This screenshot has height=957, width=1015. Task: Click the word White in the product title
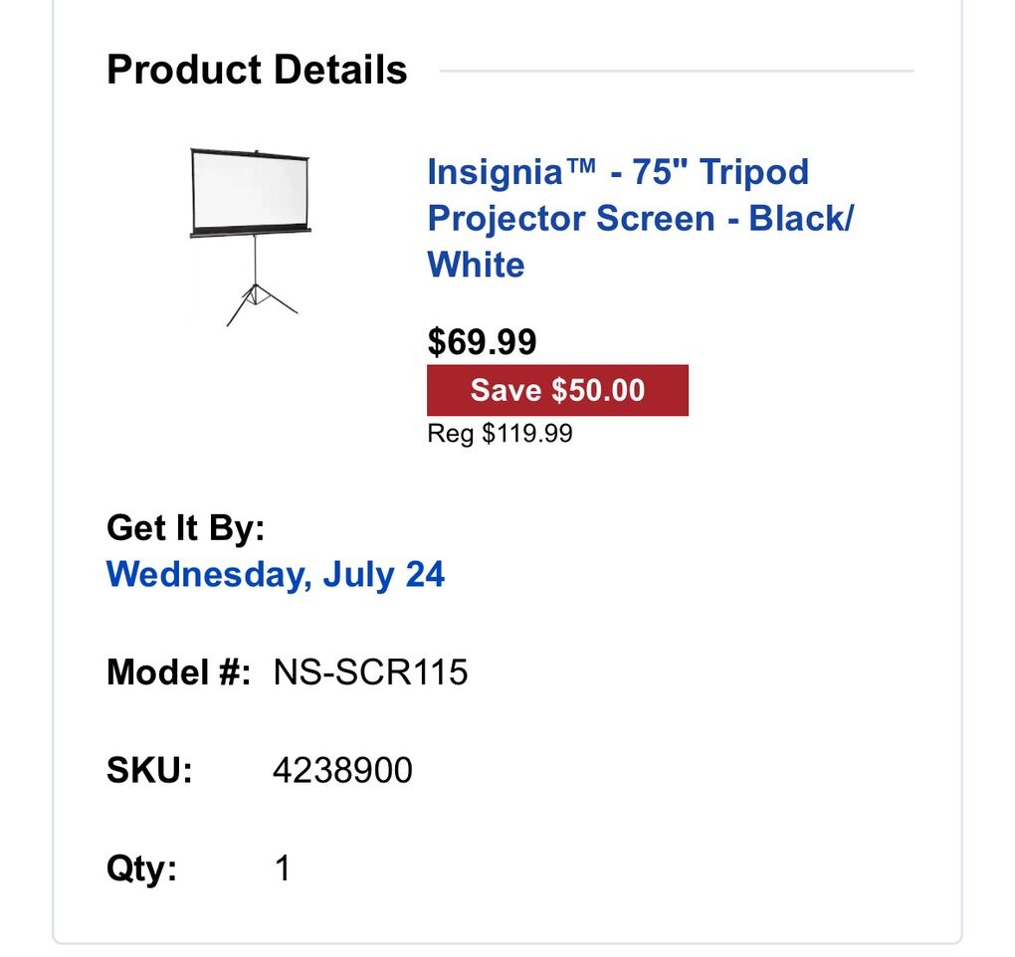[475, 265]
